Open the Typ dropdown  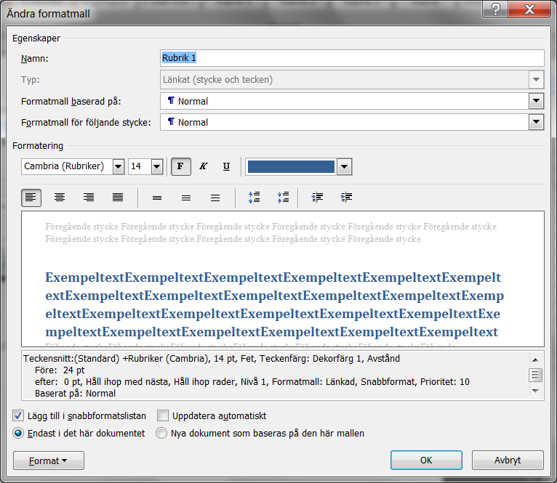coord(537,79)
